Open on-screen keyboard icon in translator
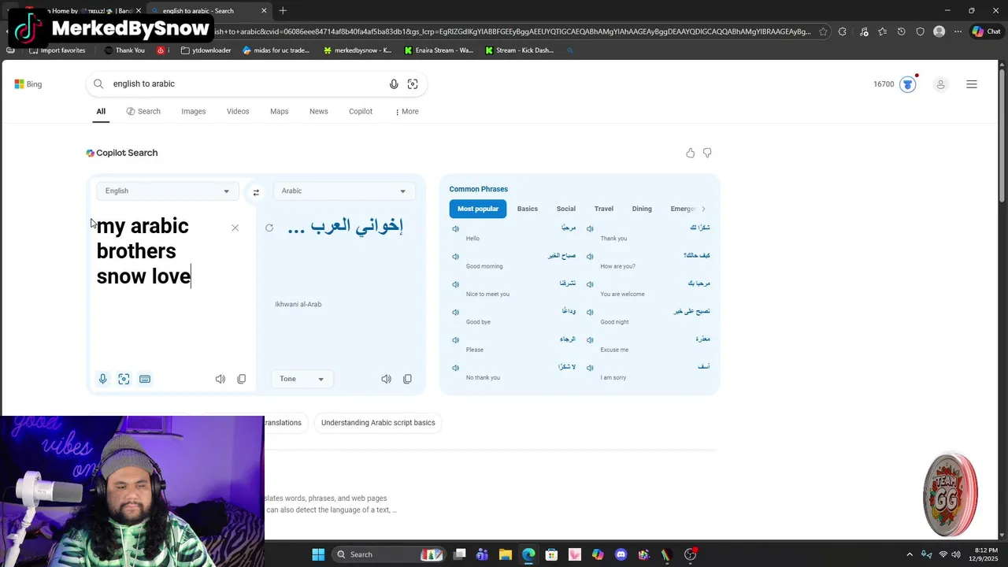 [x=145, y=379]
